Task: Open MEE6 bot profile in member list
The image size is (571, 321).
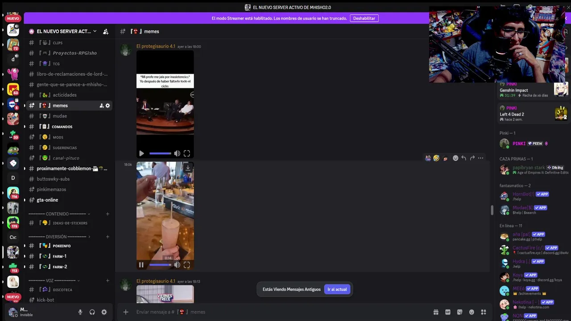Action: tap(533, 291)
